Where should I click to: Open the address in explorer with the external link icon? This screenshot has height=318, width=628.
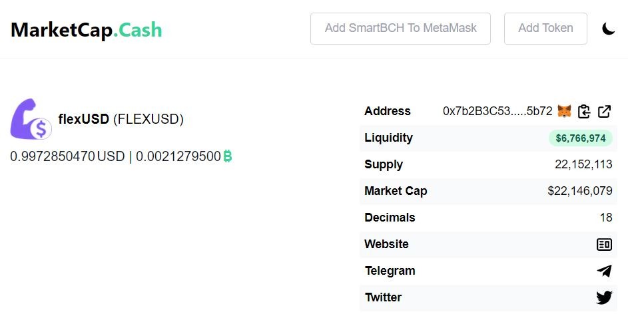click(604, 111)
